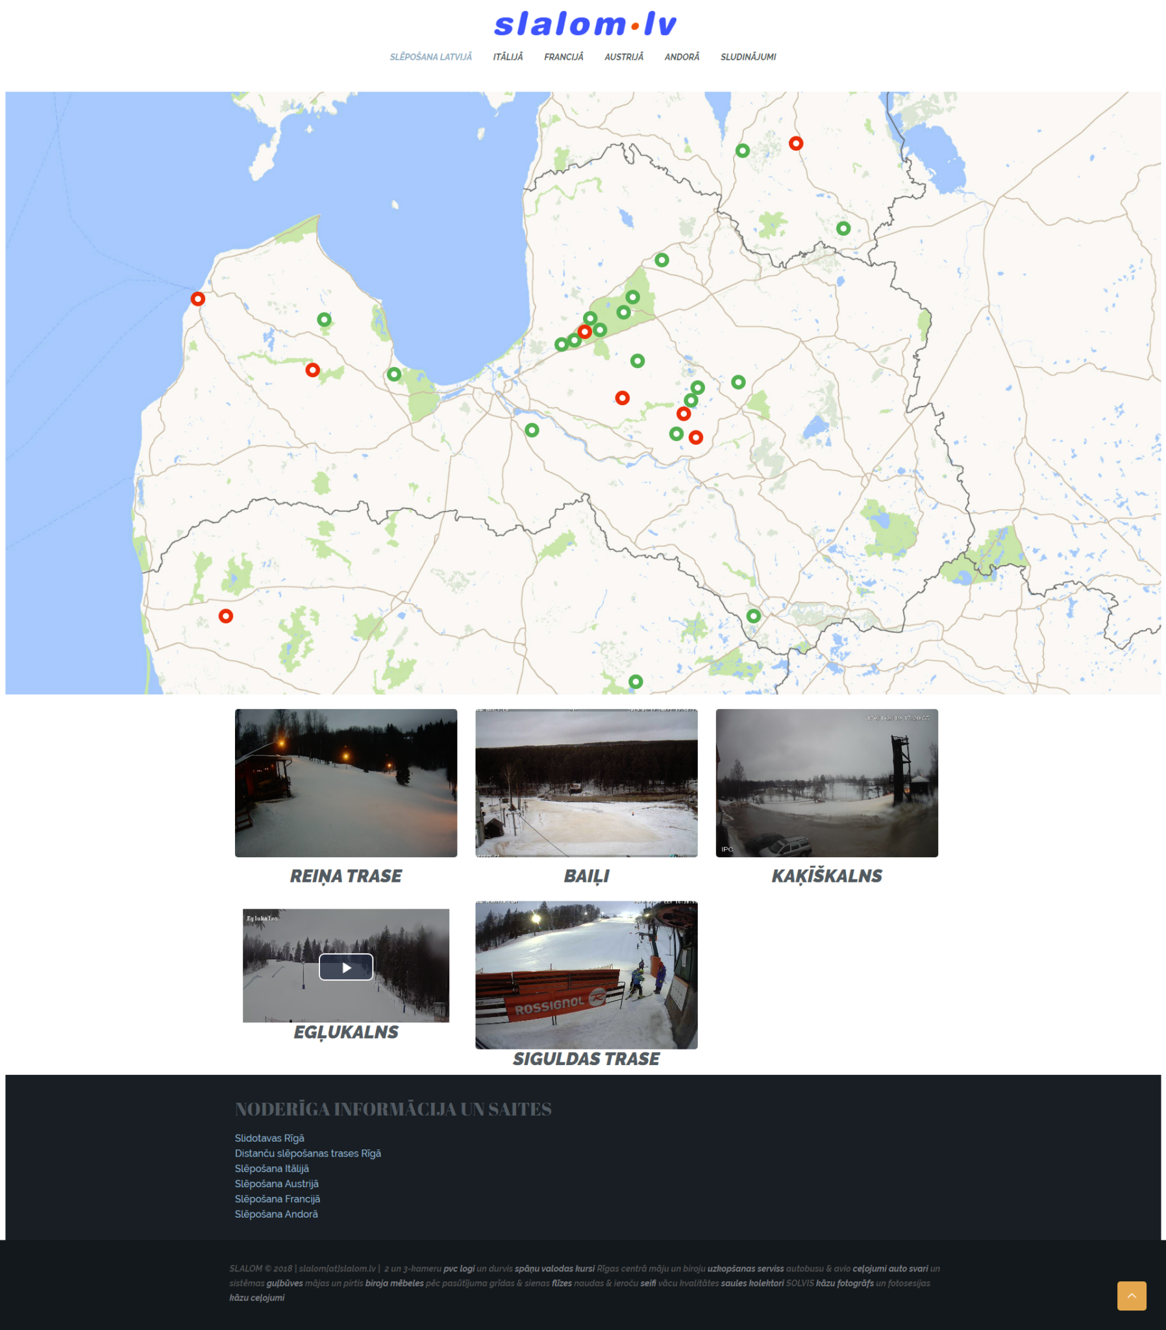Click the red marker in northern Estonia area
This screenshot has height=1330, width=1166.
point(795,143)
